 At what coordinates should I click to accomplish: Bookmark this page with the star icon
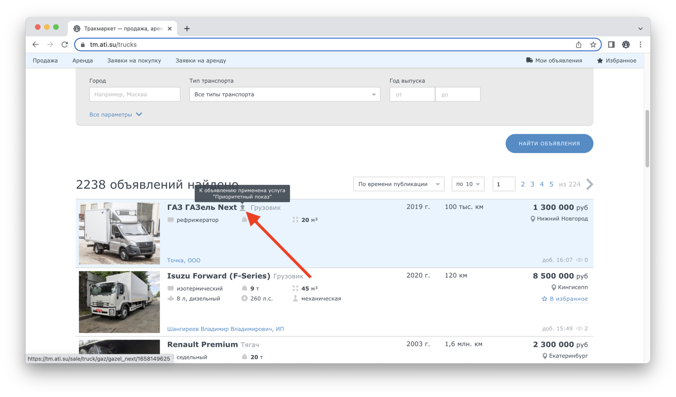click(593, 45)
